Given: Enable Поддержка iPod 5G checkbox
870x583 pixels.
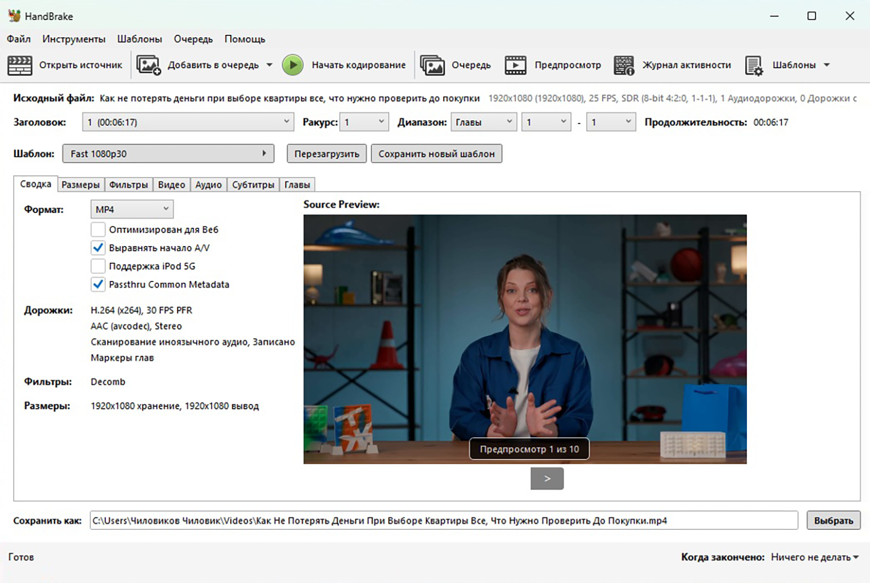Looking at the screenshot, I should pyautogui.click(x=98, y=266).
